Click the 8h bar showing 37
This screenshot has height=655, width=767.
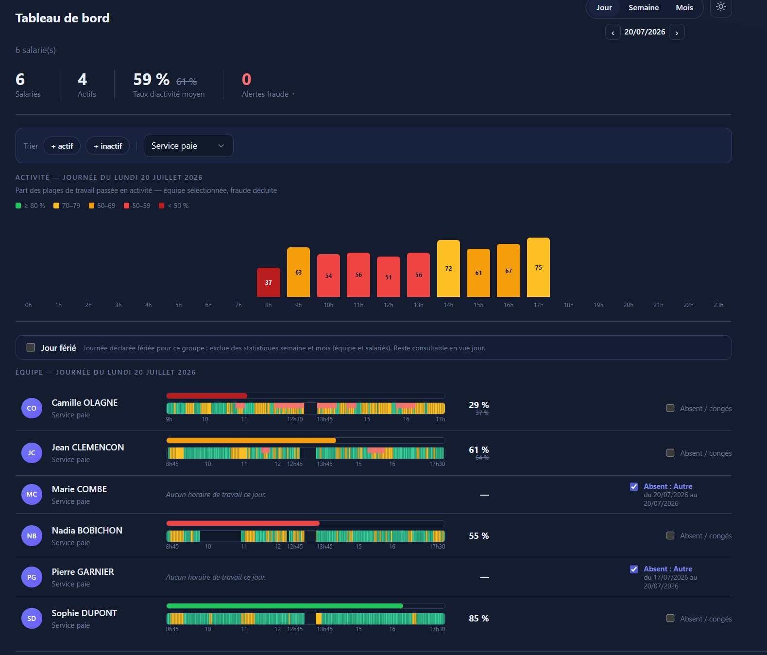269,282
